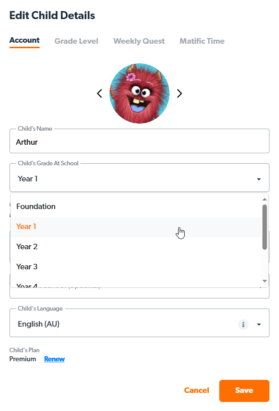Show the next avatar with right arrow
Screen dimensions: 279x411
pos(179,93)
